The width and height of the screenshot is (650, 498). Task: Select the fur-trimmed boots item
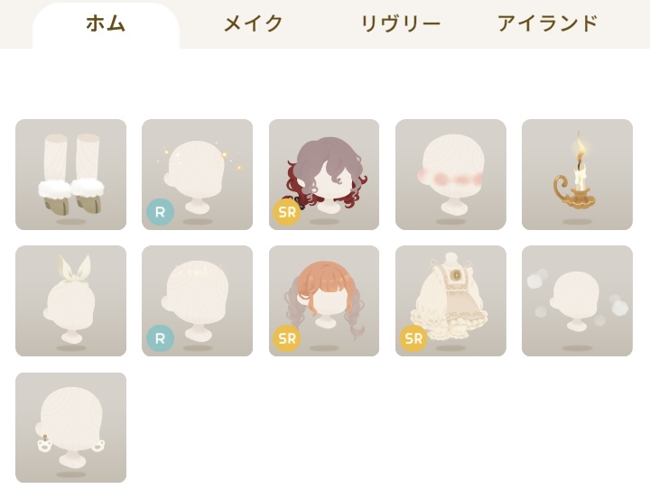point(71,174)
